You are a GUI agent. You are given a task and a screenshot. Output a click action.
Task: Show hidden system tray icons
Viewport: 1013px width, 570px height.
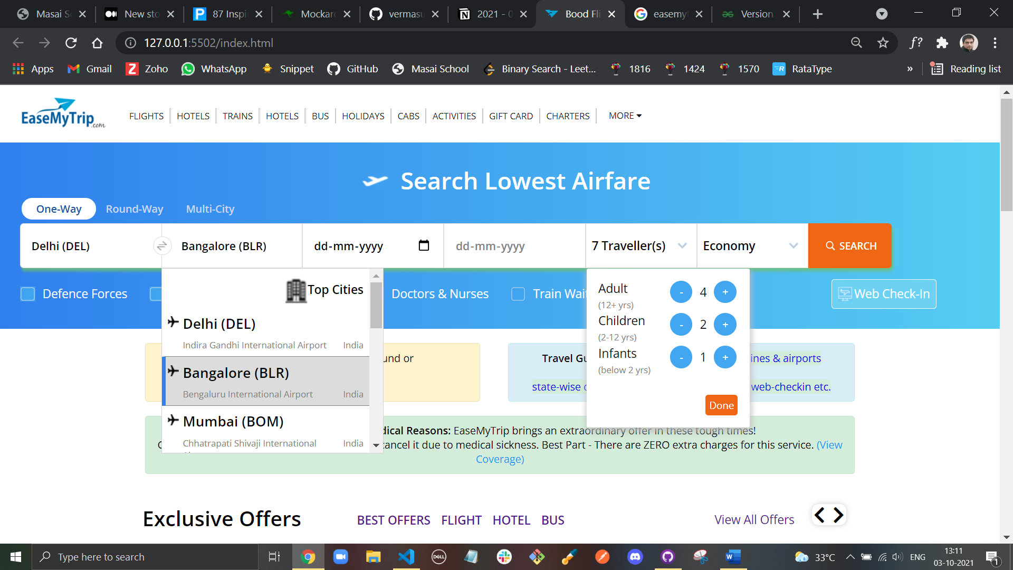(850, 557)
